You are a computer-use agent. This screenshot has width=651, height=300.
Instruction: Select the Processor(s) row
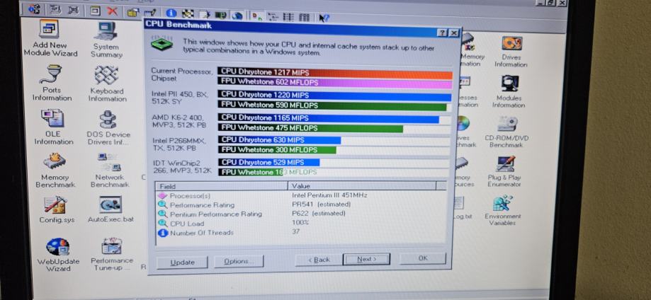point(301,195)
